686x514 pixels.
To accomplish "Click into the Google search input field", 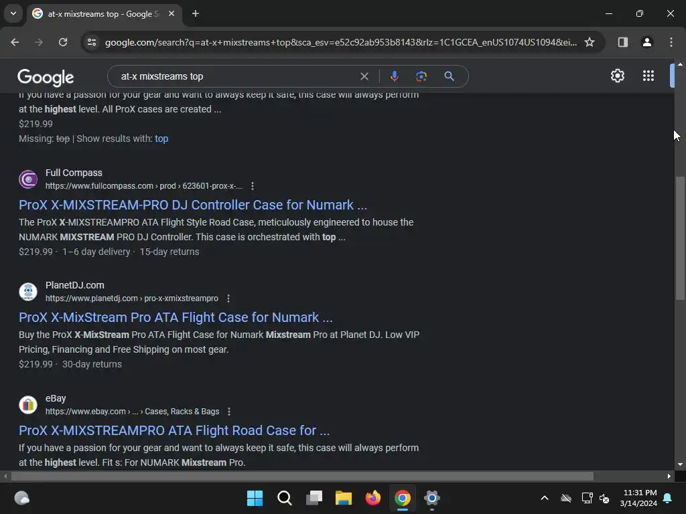I will coord(236,76).
